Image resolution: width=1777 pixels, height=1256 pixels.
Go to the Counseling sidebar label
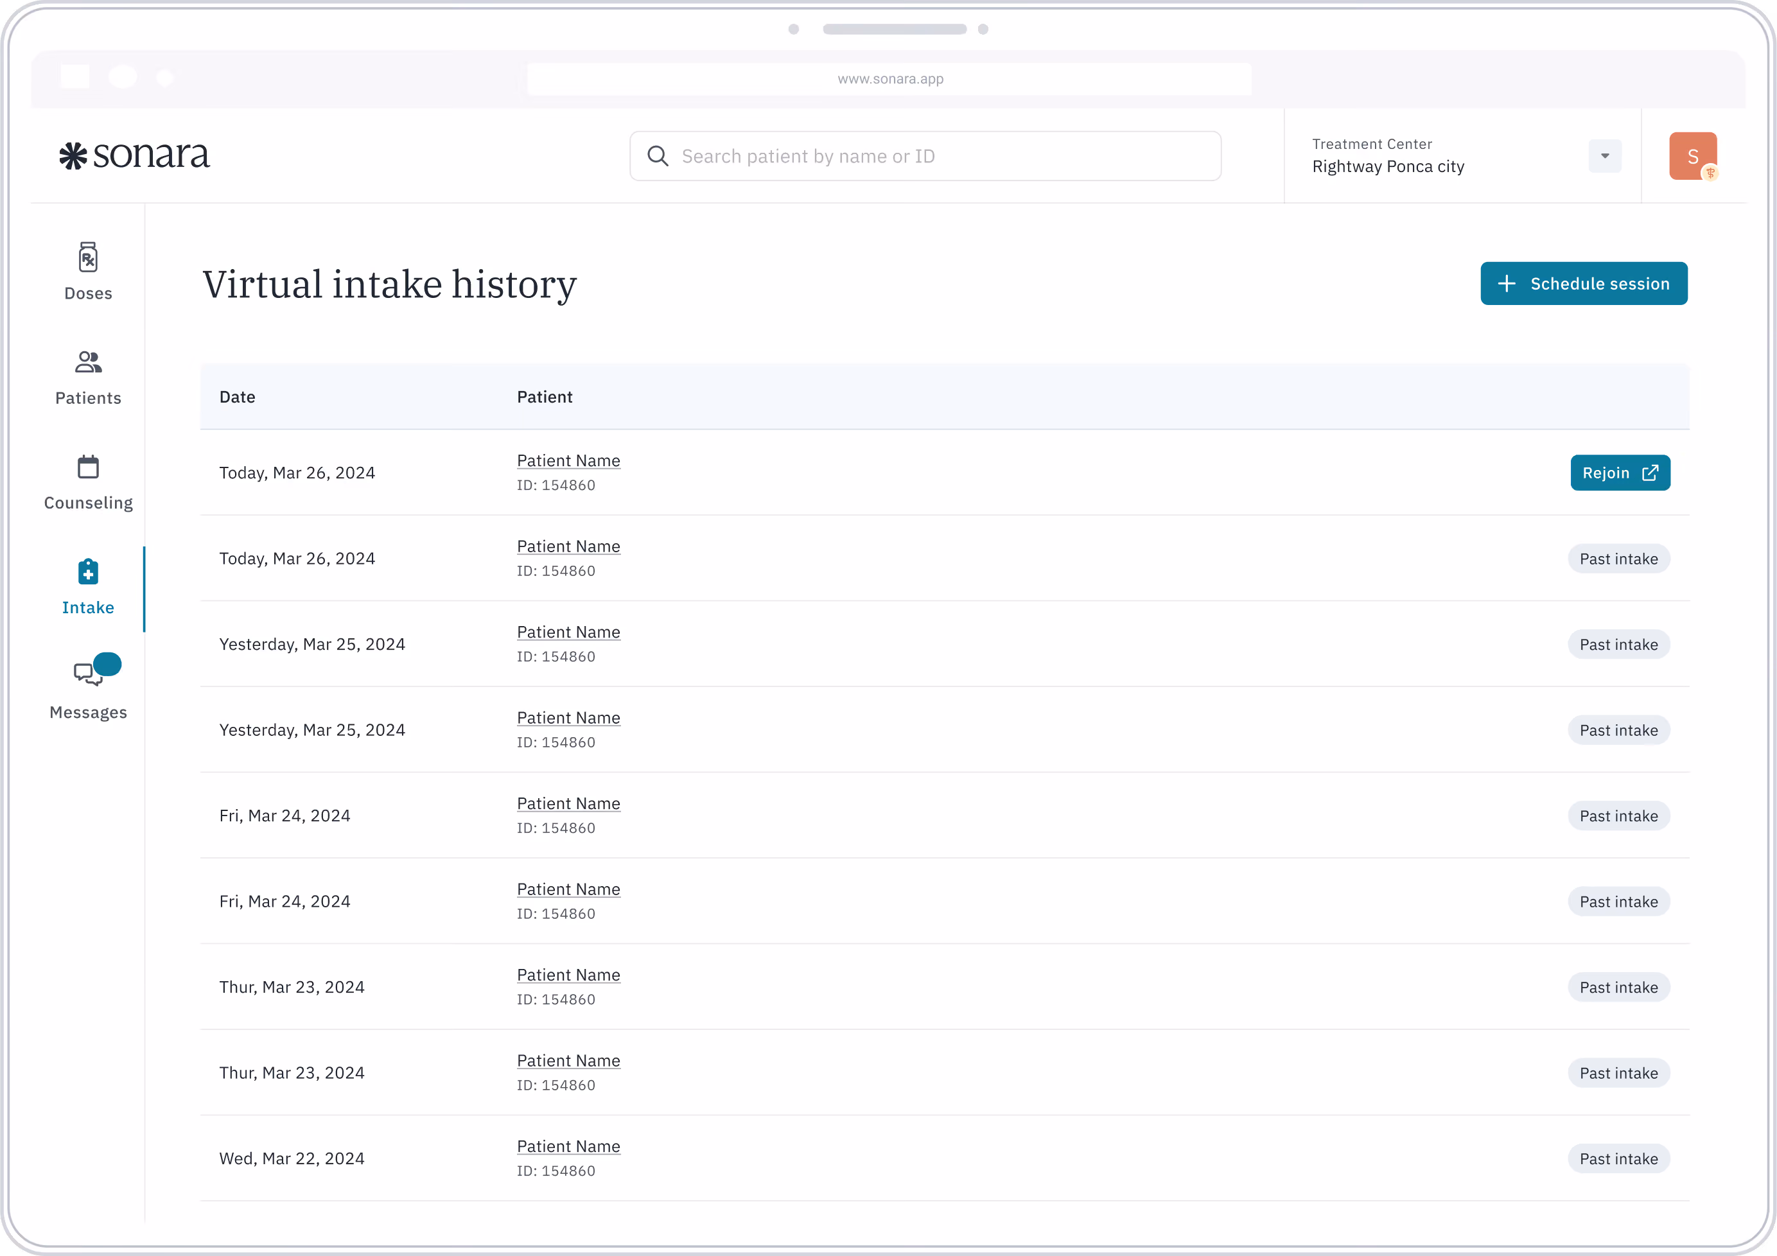coord(88,503)
